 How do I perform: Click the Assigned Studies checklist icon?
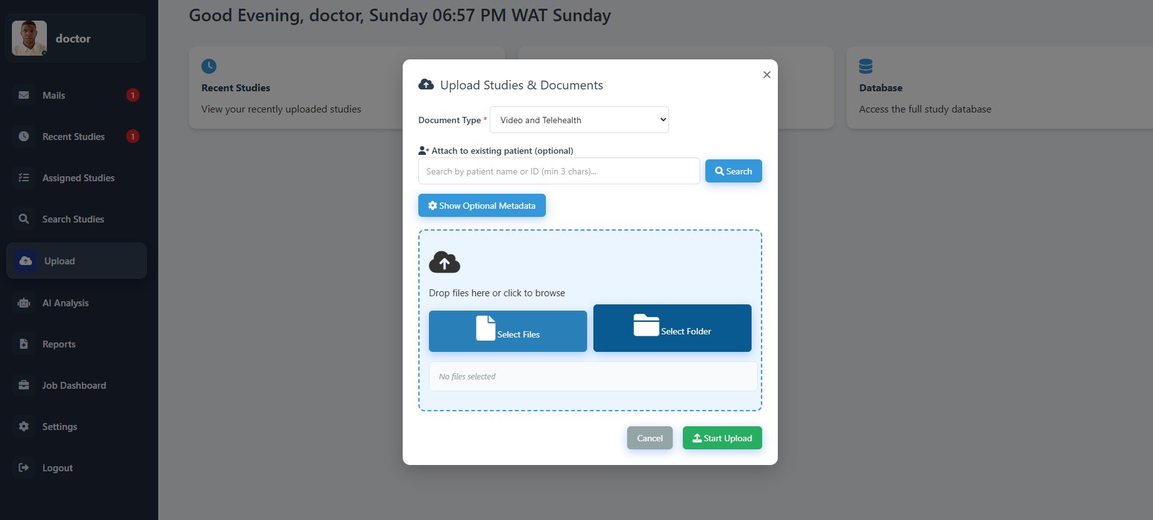[x=24, y=177]
